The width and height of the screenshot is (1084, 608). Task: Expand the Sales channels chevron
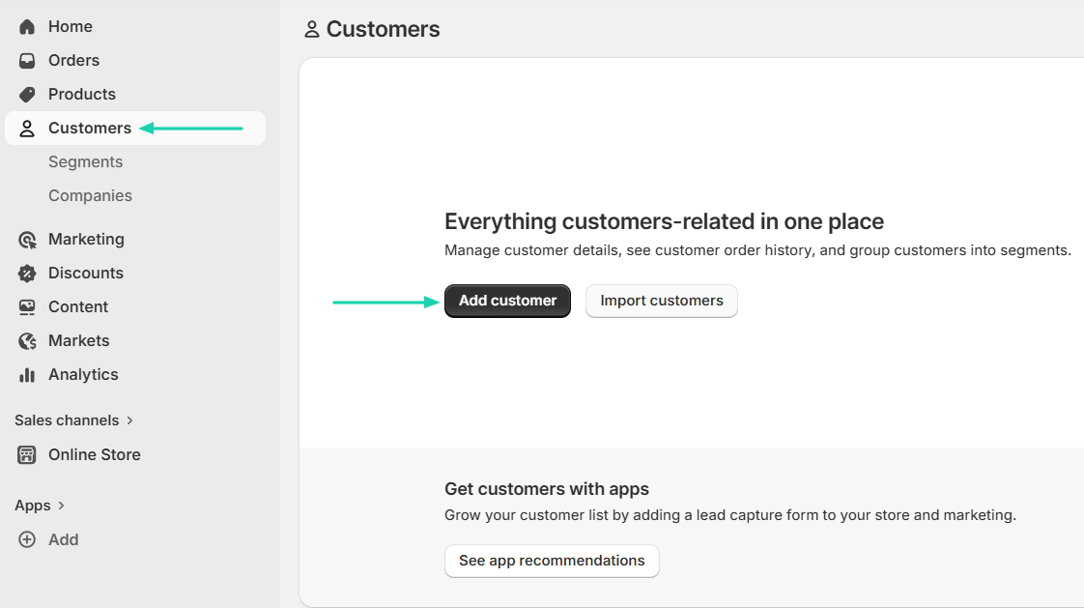point(129,420)
